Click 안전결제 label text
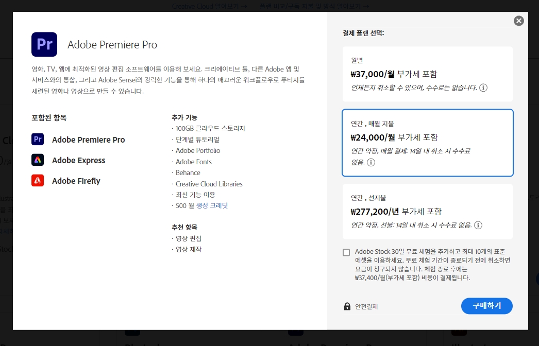Image resolution: width=539 pixels, height=346 pixels. click(366, 306)
